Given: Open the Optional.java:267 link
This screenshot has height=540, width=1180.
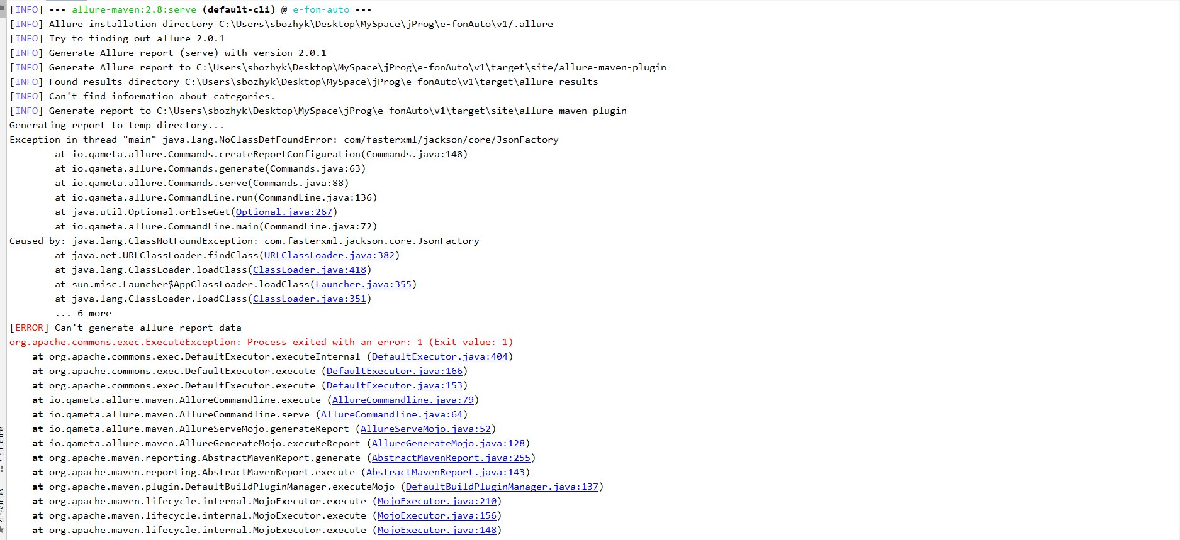Looking at the screenshot, I should 284,212.
